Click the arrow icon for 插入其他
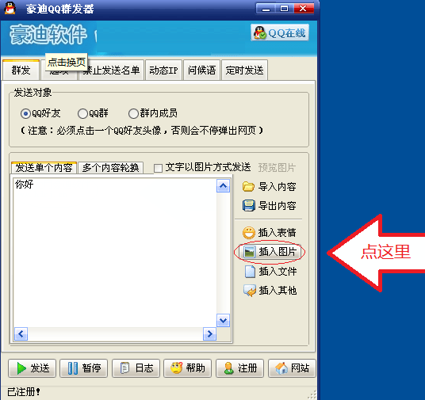Screen dimensions: 425x400 [x=250, y=291]
